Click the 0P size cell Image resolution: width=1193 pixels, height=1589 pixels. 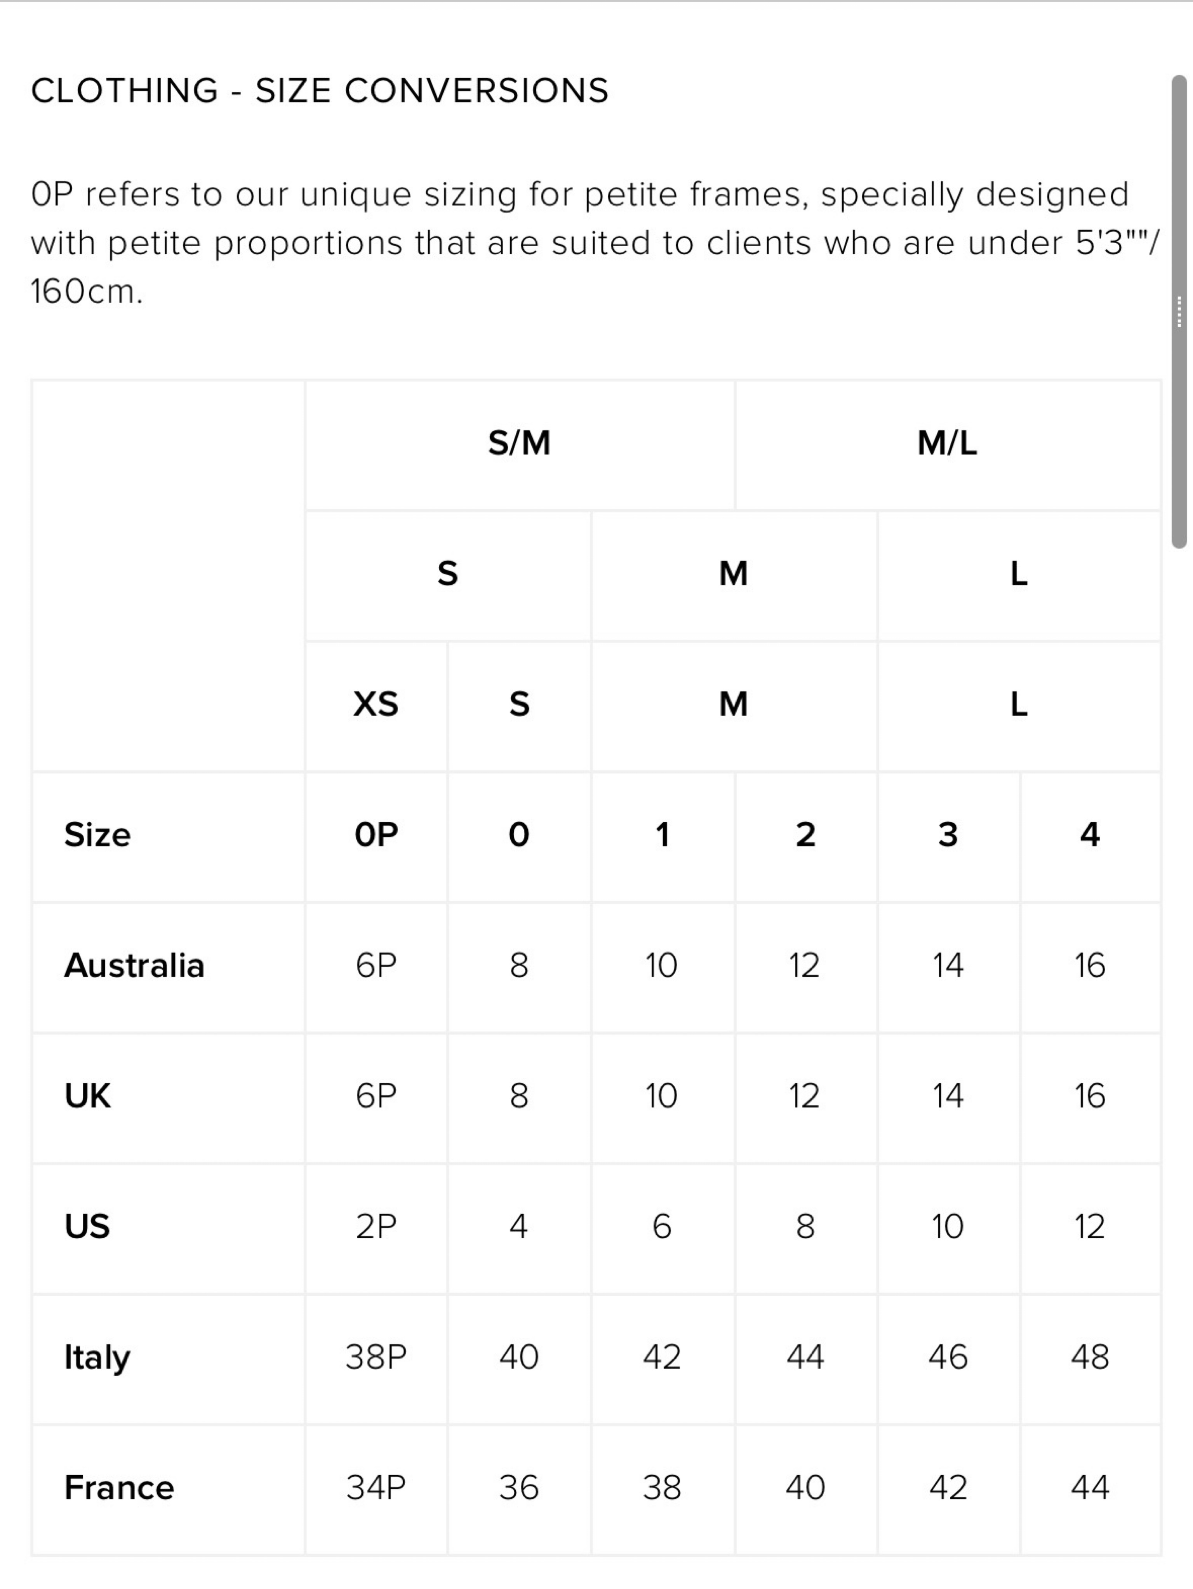(x=376, y=835)
